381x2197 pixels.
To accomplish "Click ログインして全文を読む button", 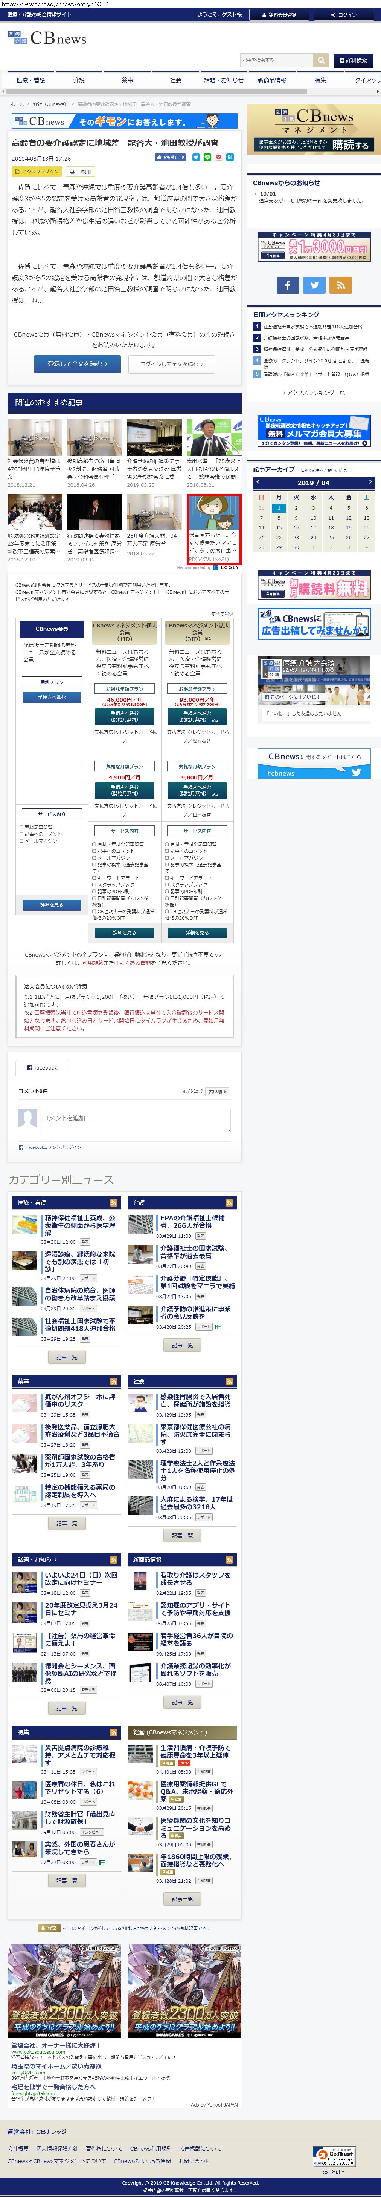I will click(171, 364).
